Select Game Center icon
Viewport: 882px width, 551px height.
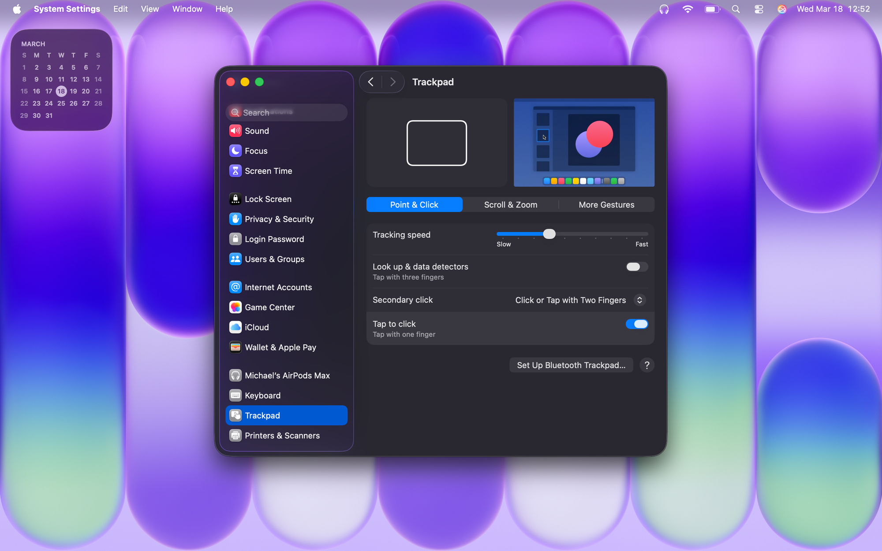[235, 307]
